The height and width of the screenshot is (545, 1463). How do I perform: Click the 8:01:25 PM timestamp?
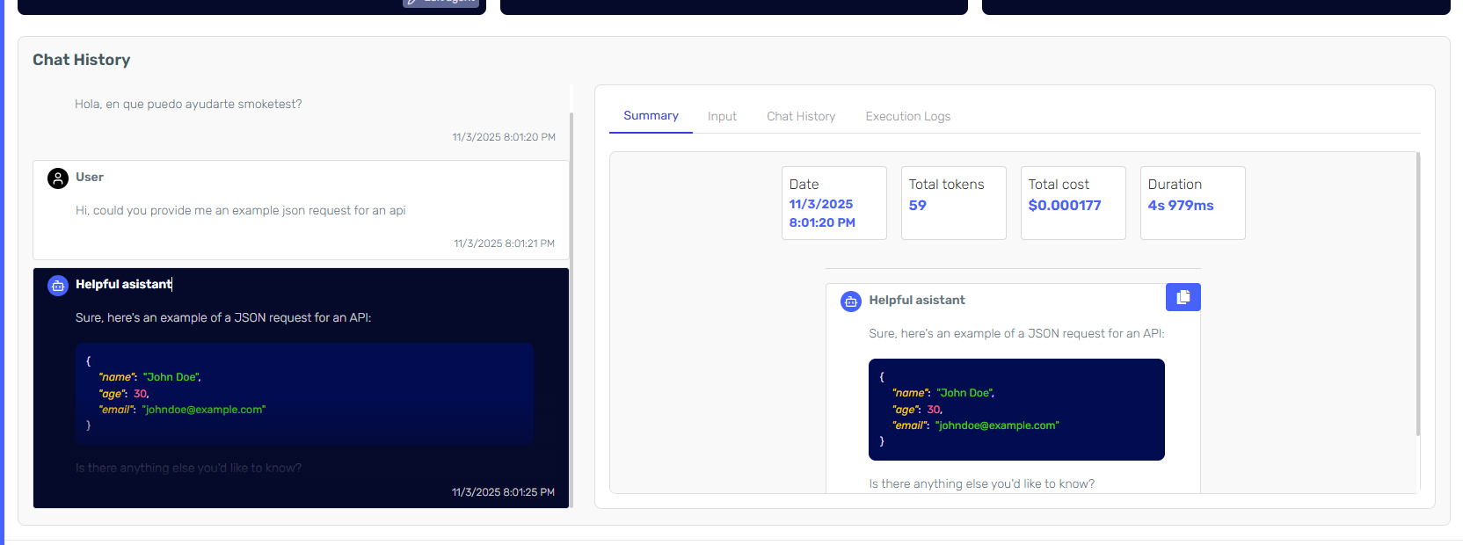point(503,492)
